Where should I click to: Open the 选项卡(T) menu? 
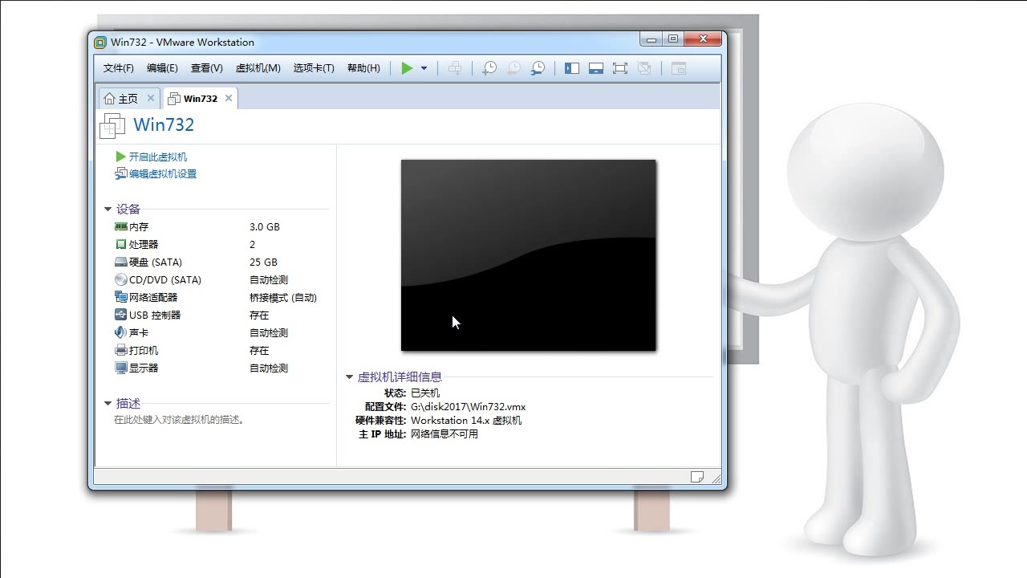coord(314,68)
